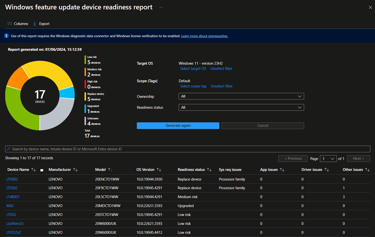Screen dimensions: 375x237
Task: Open device LP5002
Action: pyautogui.click(x=12, y=179)
